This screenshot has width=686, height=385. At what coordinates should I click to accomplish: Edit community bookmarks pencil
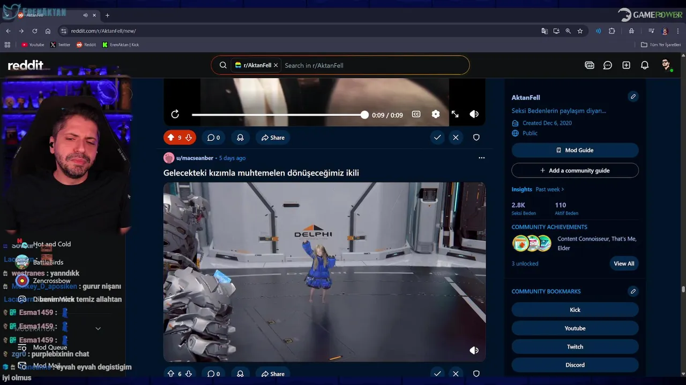633,291
